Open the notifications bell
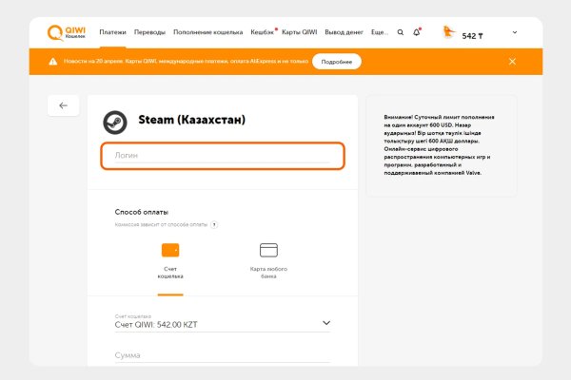571x380 pixels. pos(417,32)
